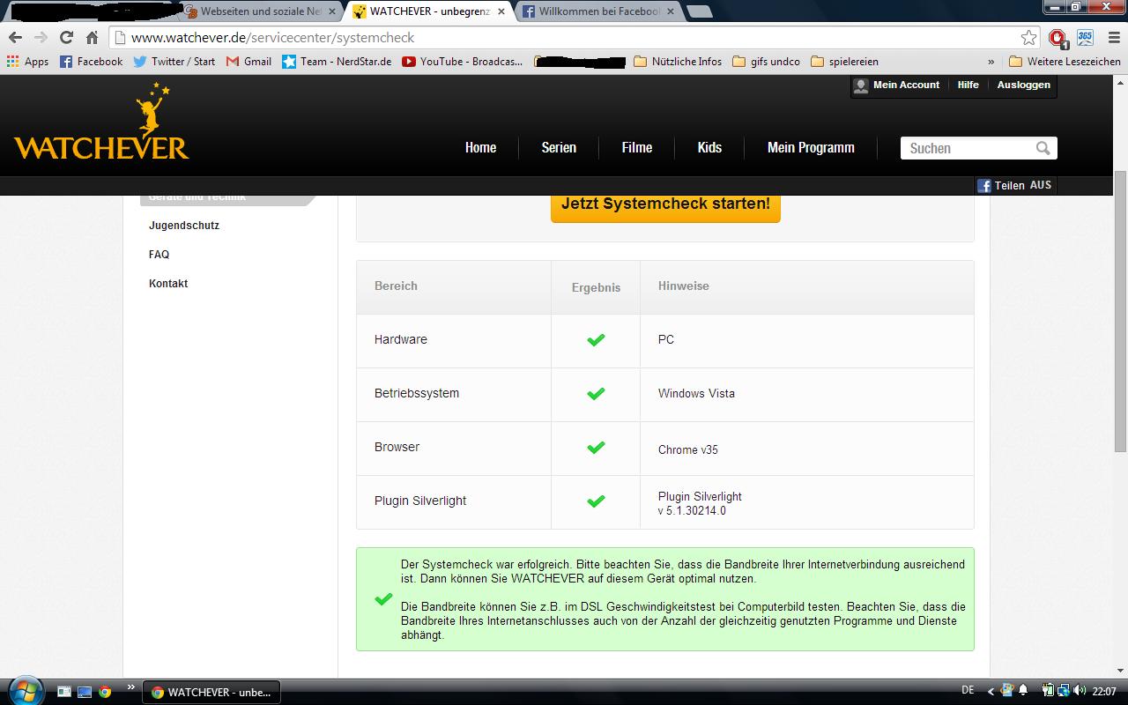Reload the current page
Image resolution: width=1128 pixels, height=705 pixels.
tap(66, 37)
